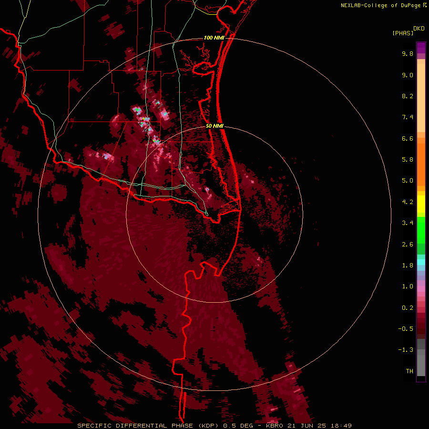Click the 6.6 color scale value

click(408, 138)
